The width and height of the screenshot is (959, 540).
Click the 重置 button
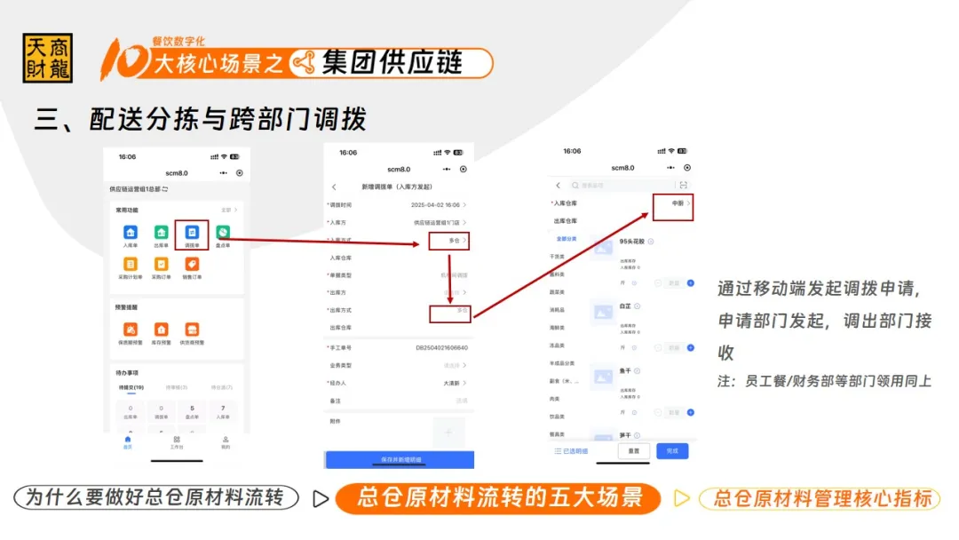(634, 451)
